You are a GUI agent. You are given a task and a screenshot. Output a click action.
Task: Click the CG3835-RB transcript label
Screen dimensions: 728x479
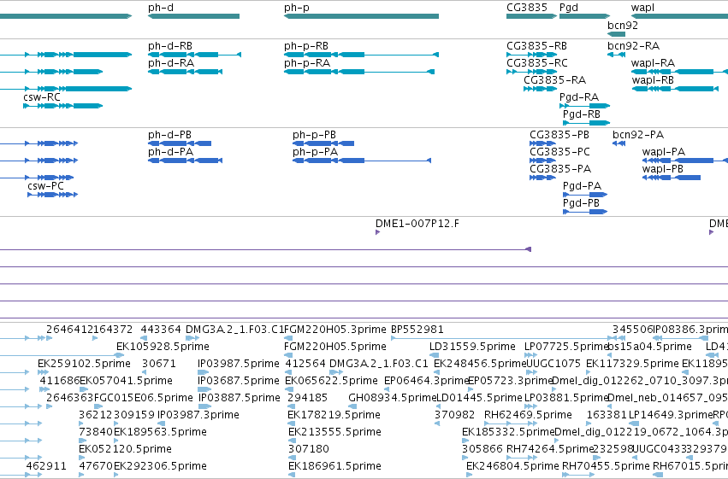click(536, 46)
